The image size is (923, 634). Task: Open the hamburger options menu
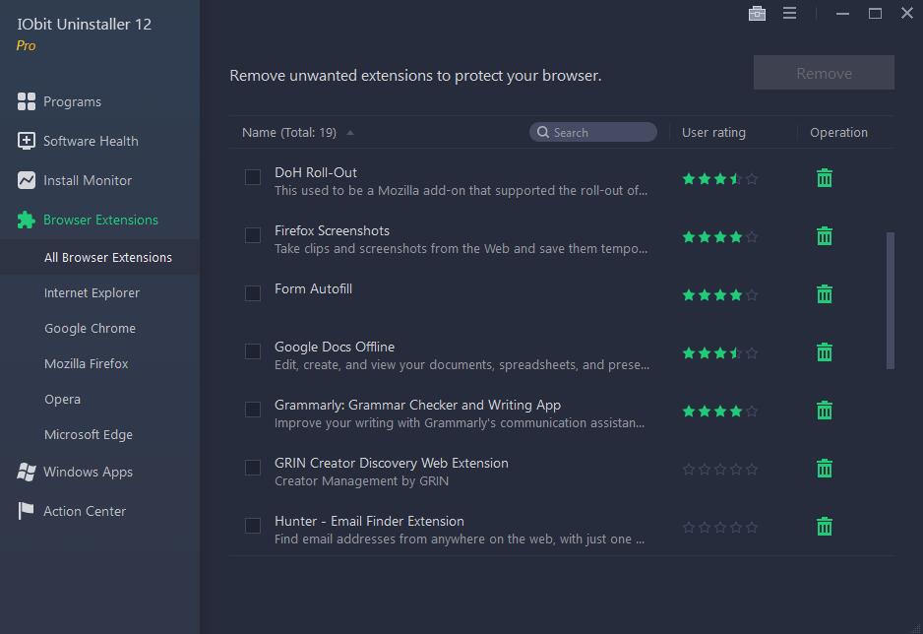click(x=789, y=13)
